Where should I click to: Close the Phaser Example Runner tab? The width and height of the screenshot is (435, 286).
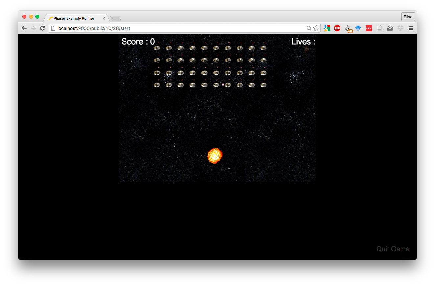point(104,18)
